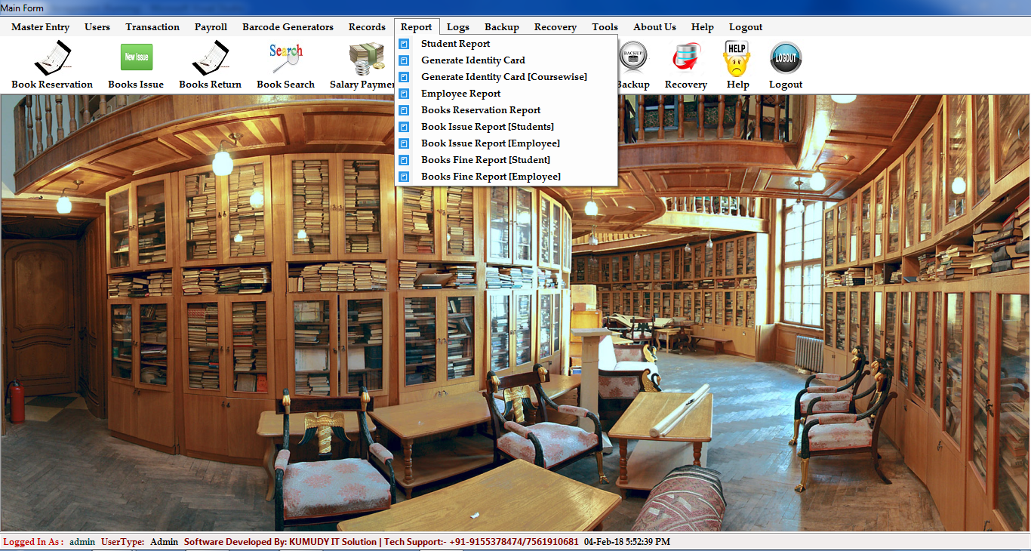Viewport: 1031px width, 551px height.
Task: Select Student Report from the Report menu
Action: click(x=455, y=44)
